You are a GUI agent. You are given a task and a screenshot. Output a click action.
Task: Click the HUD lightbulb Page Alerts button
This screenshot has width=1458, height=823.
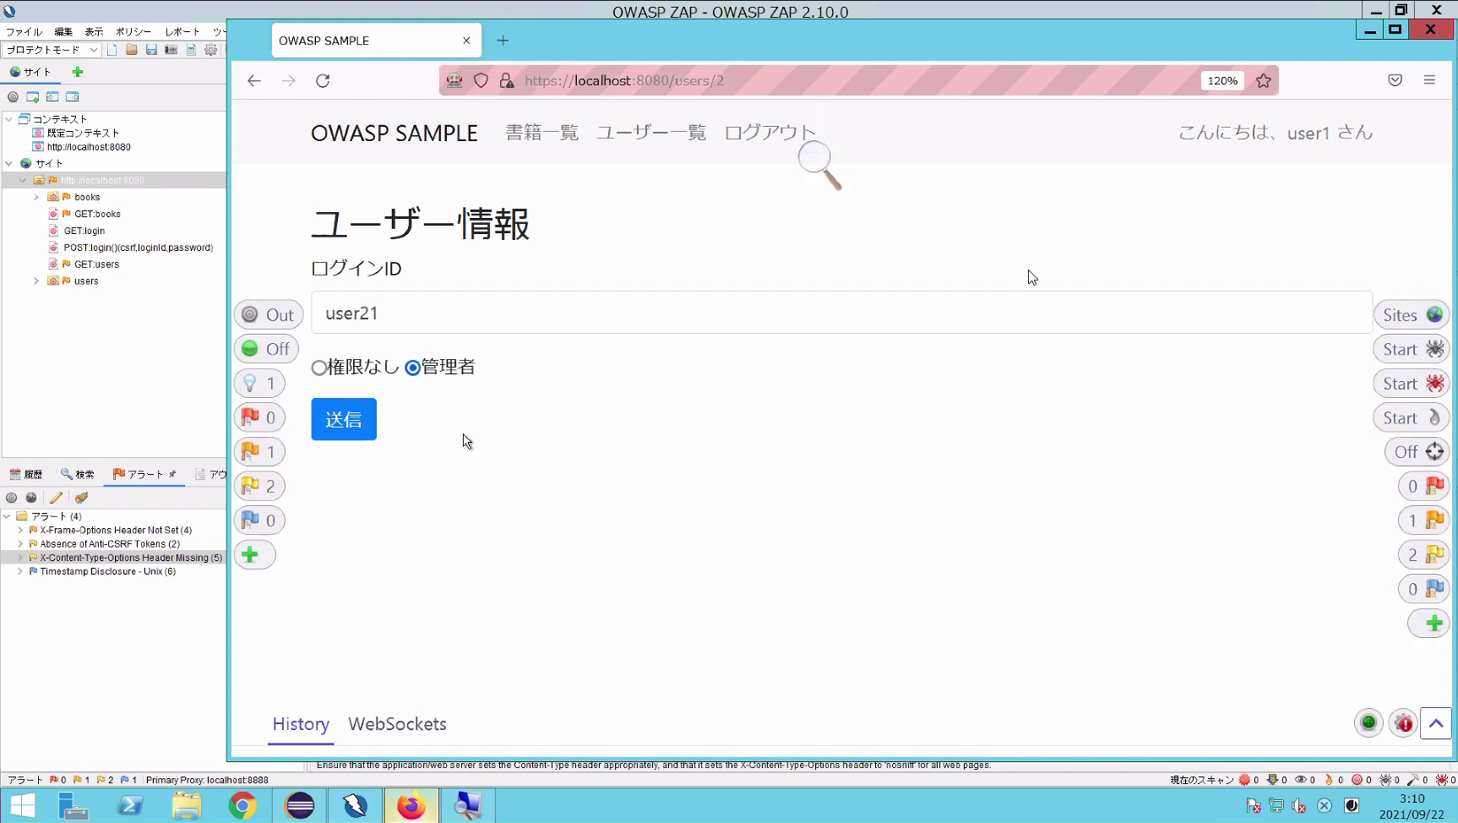coord(259,384)
